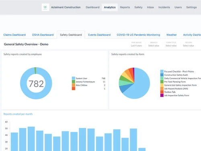Viewport: 201px width, 151px height.
Task: Open the Time Range filter dropdown
Action: click(x=136, y=44)
